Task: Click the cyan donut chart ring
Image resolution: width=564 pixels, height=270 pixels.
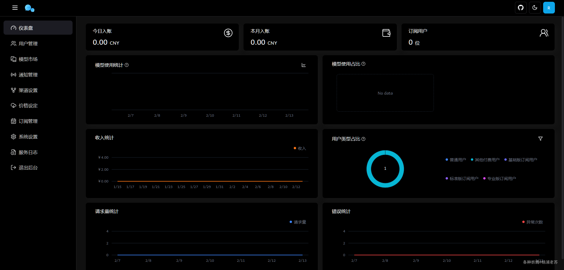Action: 385,152
